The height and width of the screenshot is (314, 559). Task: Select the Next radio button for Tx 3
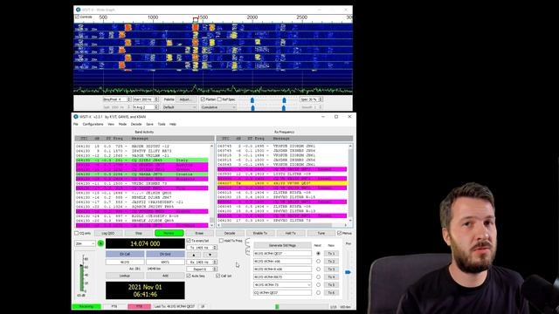click(318, 270)
